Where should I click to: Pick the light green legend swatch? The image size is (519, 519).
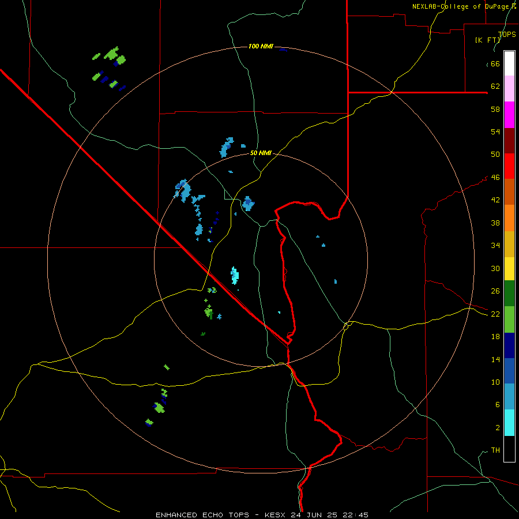point(509,319)
